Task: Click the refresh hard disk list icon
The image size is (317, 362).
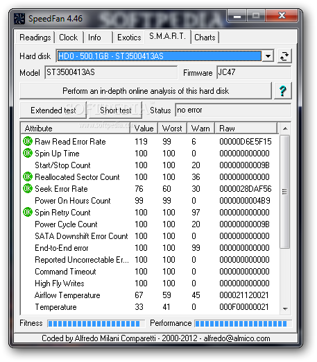Action: 284,56
